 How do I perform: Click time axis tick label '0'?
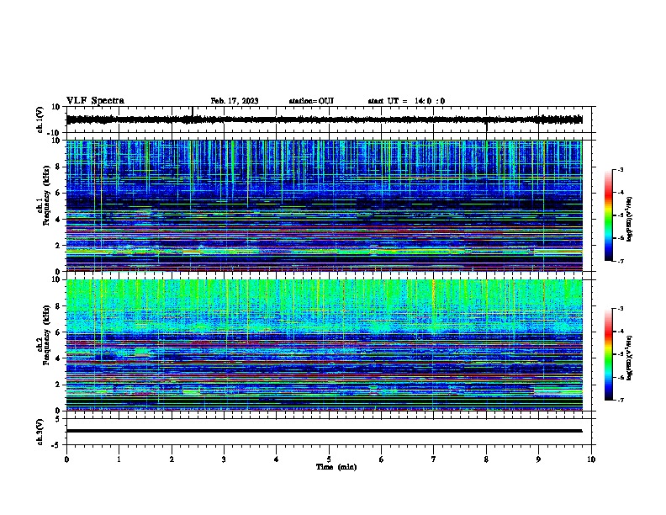(66, 459)
